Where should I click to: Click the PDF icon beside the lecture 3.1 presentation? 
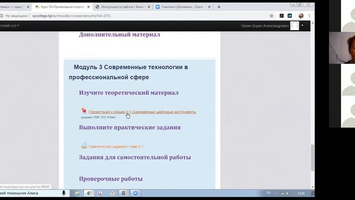(x=84, y=111)
